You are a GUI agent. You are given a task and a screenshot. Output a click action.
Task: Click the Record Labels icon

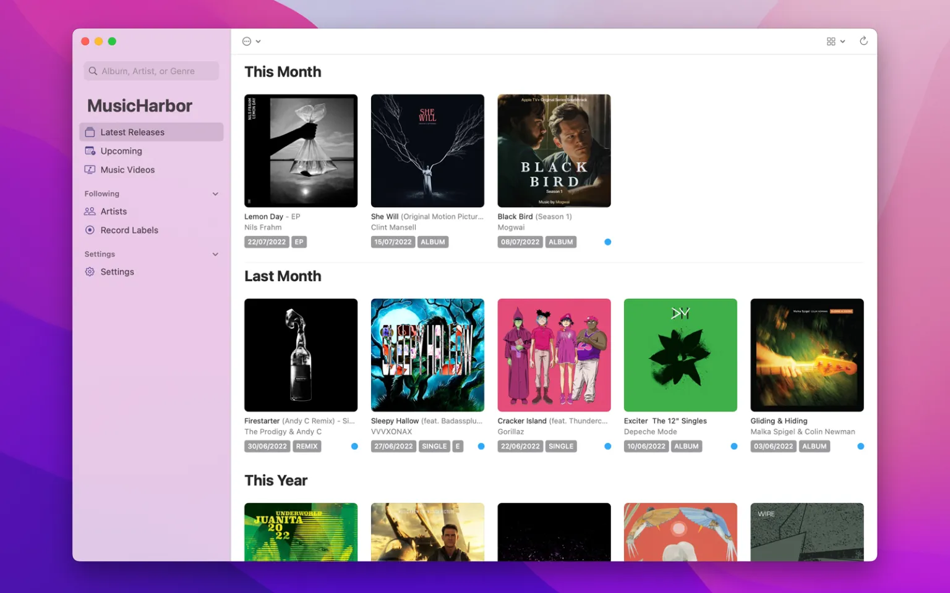pos(90,230)
